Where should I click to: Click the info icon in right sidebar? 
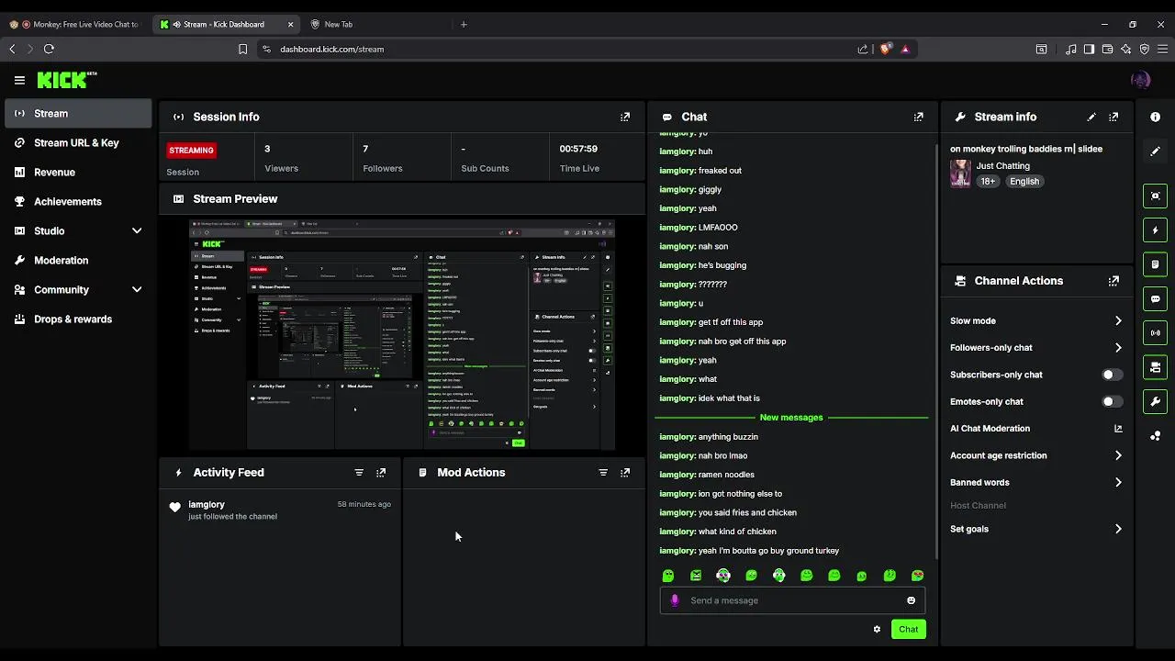(x=1155, y=117)
